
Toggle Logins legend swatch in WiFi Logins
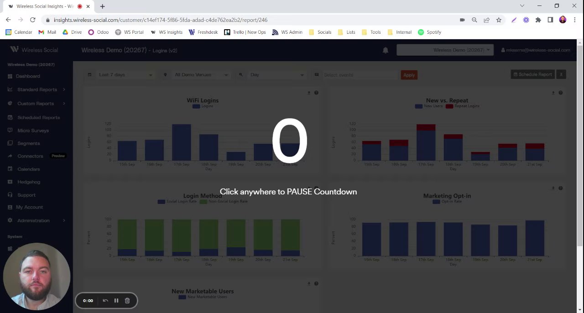196,106
